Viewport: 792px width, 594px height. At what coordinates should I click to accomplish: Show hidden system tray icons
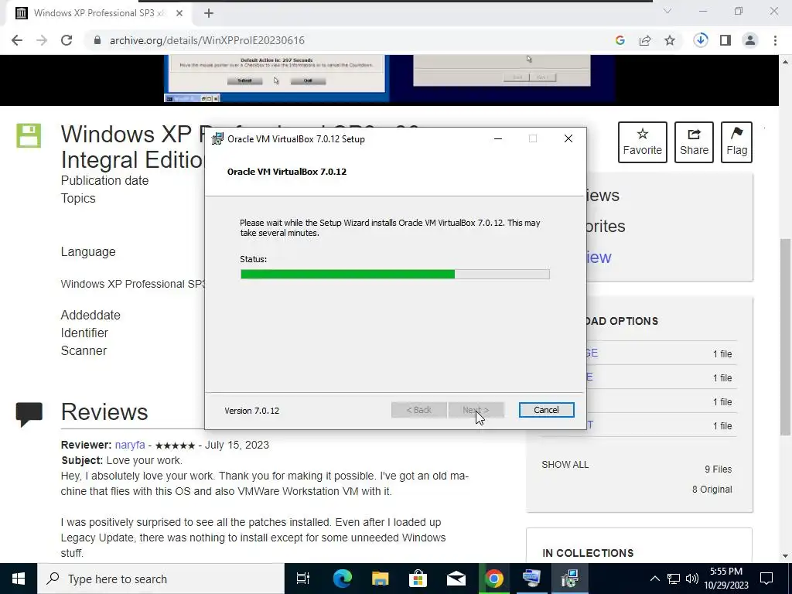pos(654,579)
